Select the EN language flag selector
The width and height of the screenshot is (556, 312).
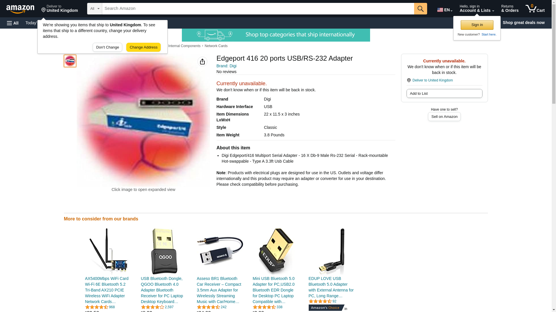(445, 10)
